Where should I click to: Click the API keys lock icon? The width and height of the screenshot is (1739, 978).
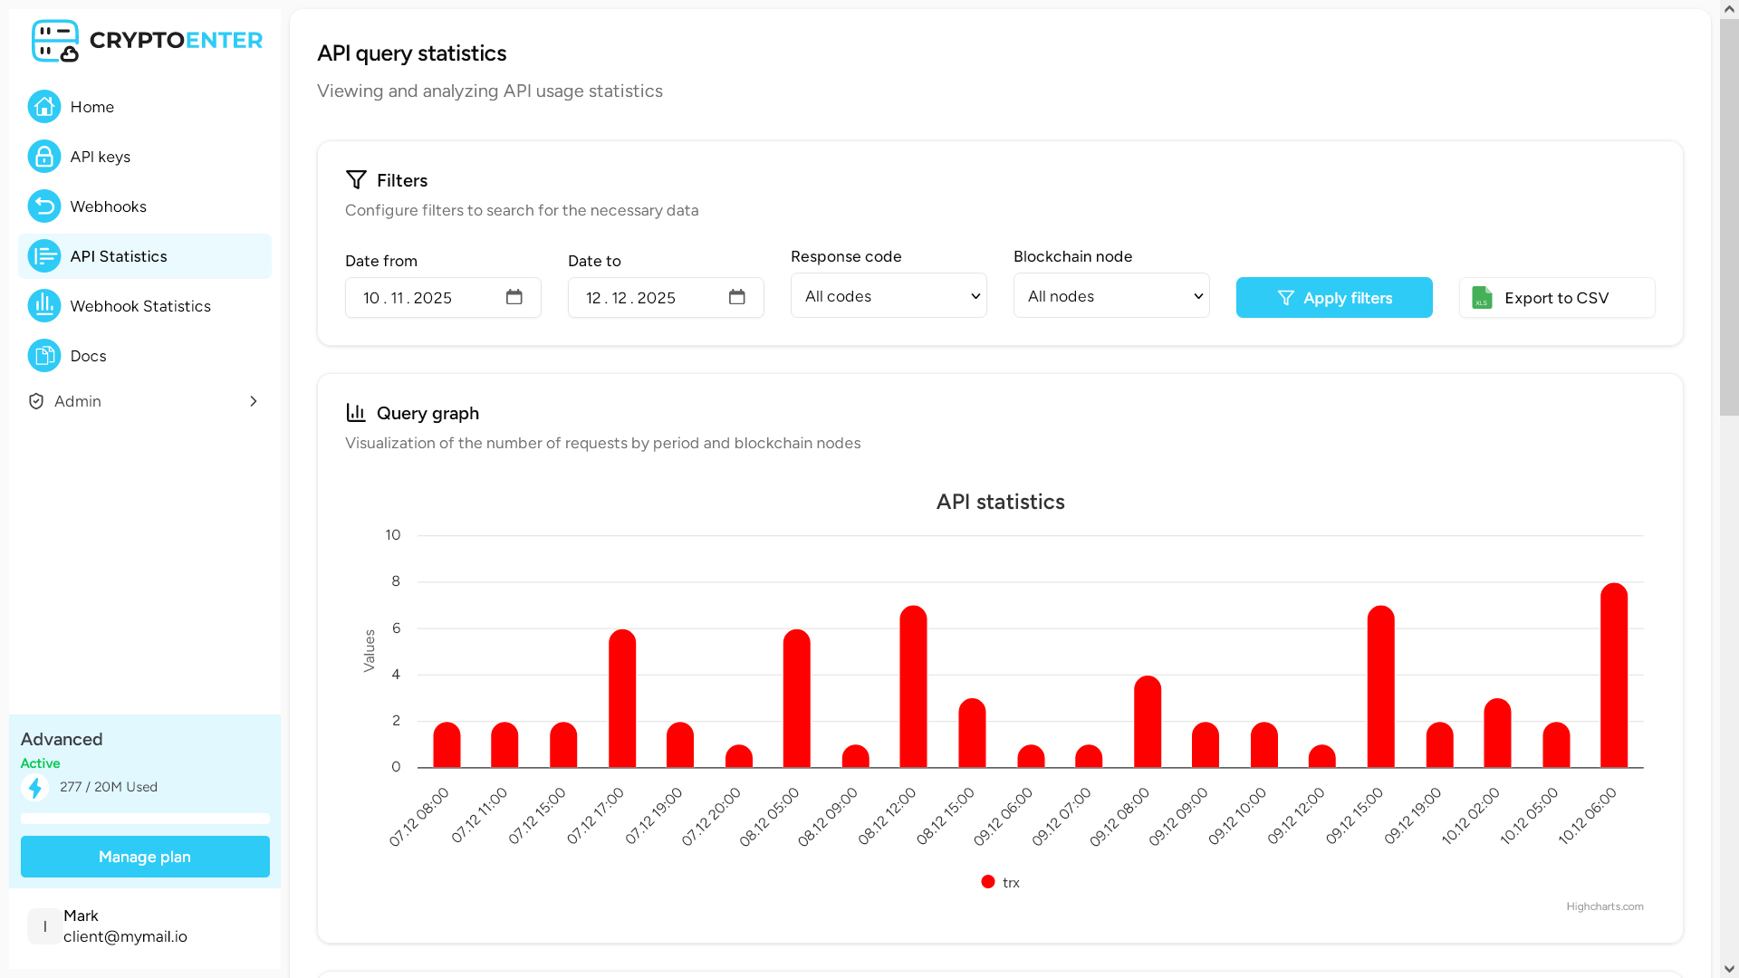pos(43,157)
